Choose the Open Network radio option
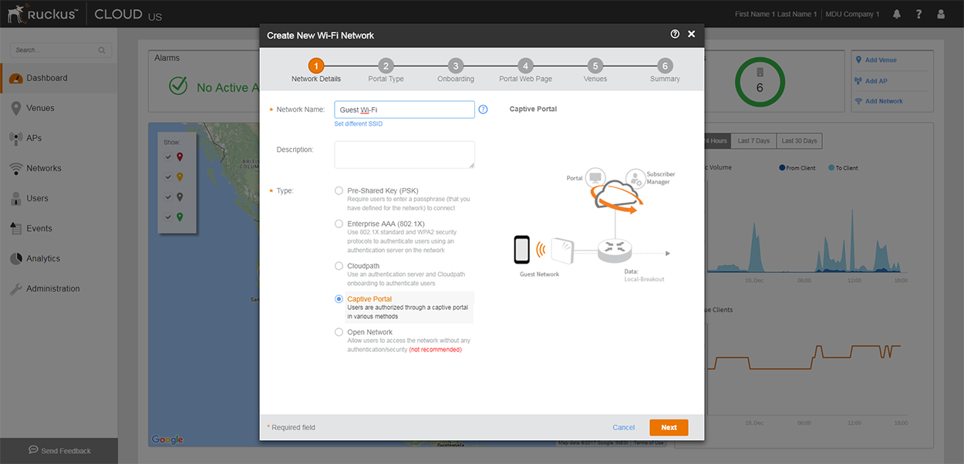 [x=339, y=332]
